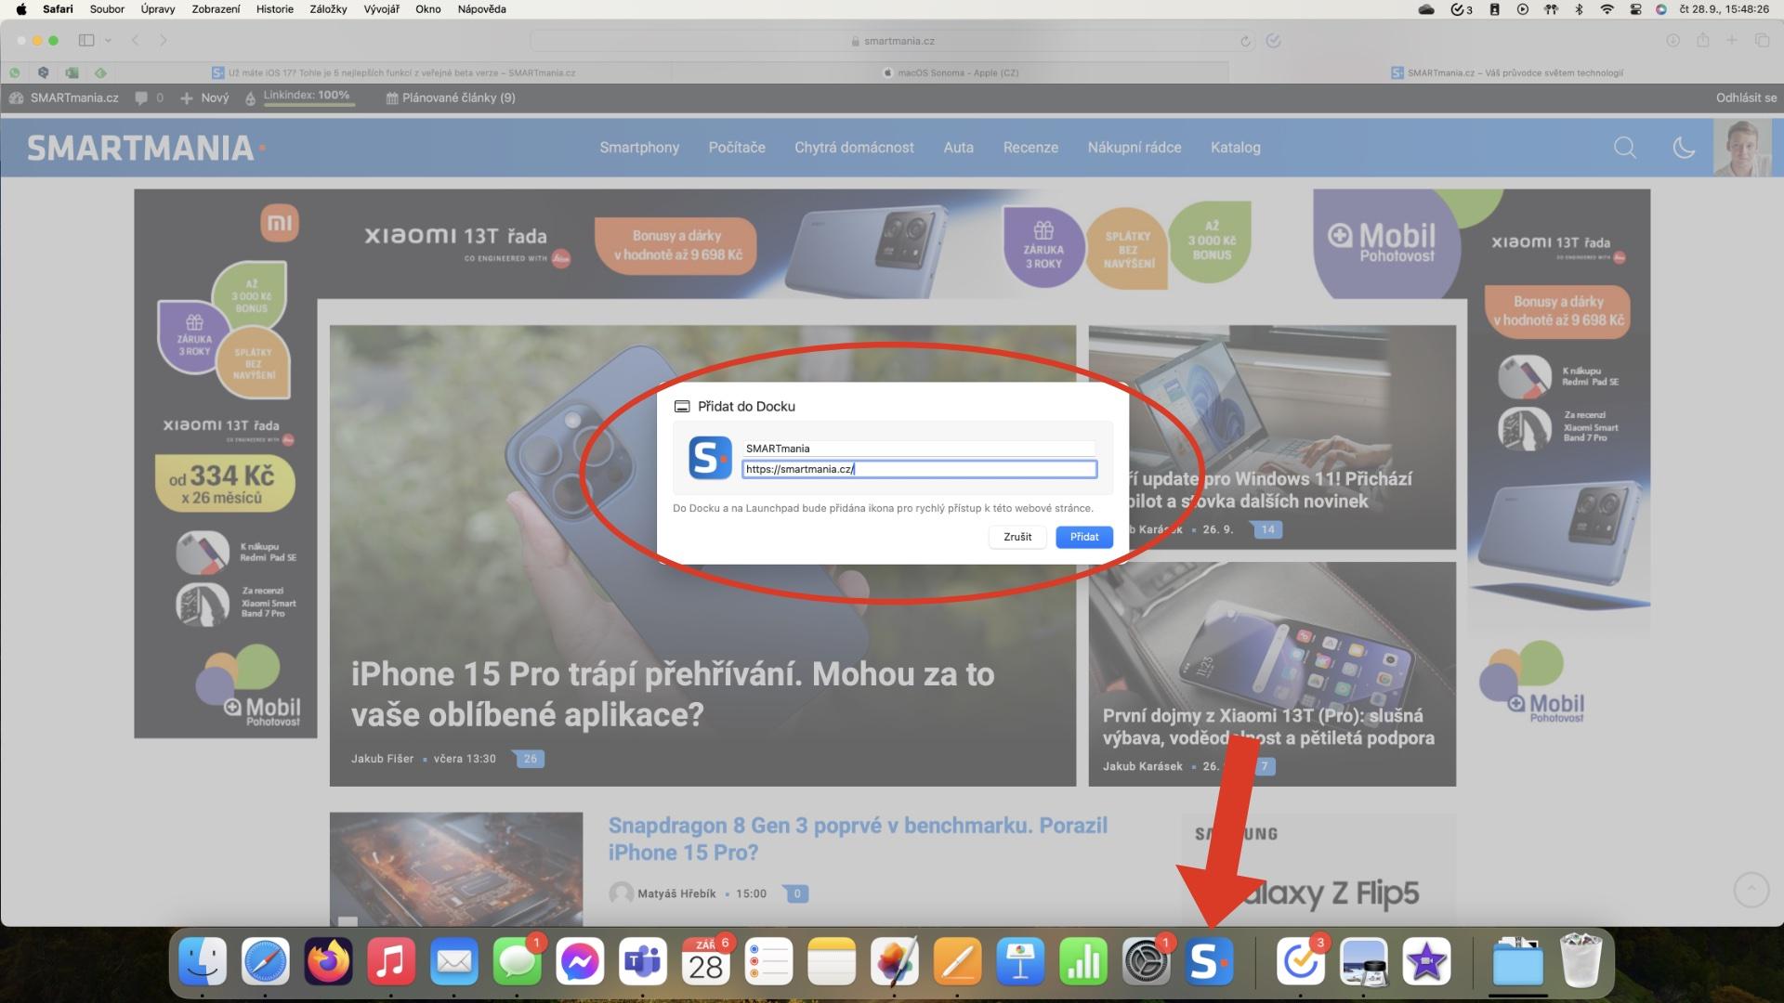Open Keynote from the Dock

pos(1021,961)
